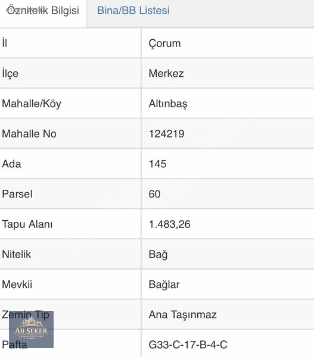Viewport: 314px width, 357px height.
Task: Click the Altınbaş neighborhood value
Action: point(168,104)
